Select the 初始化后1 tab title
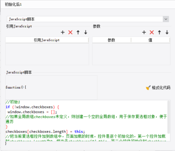 (13, 5)
